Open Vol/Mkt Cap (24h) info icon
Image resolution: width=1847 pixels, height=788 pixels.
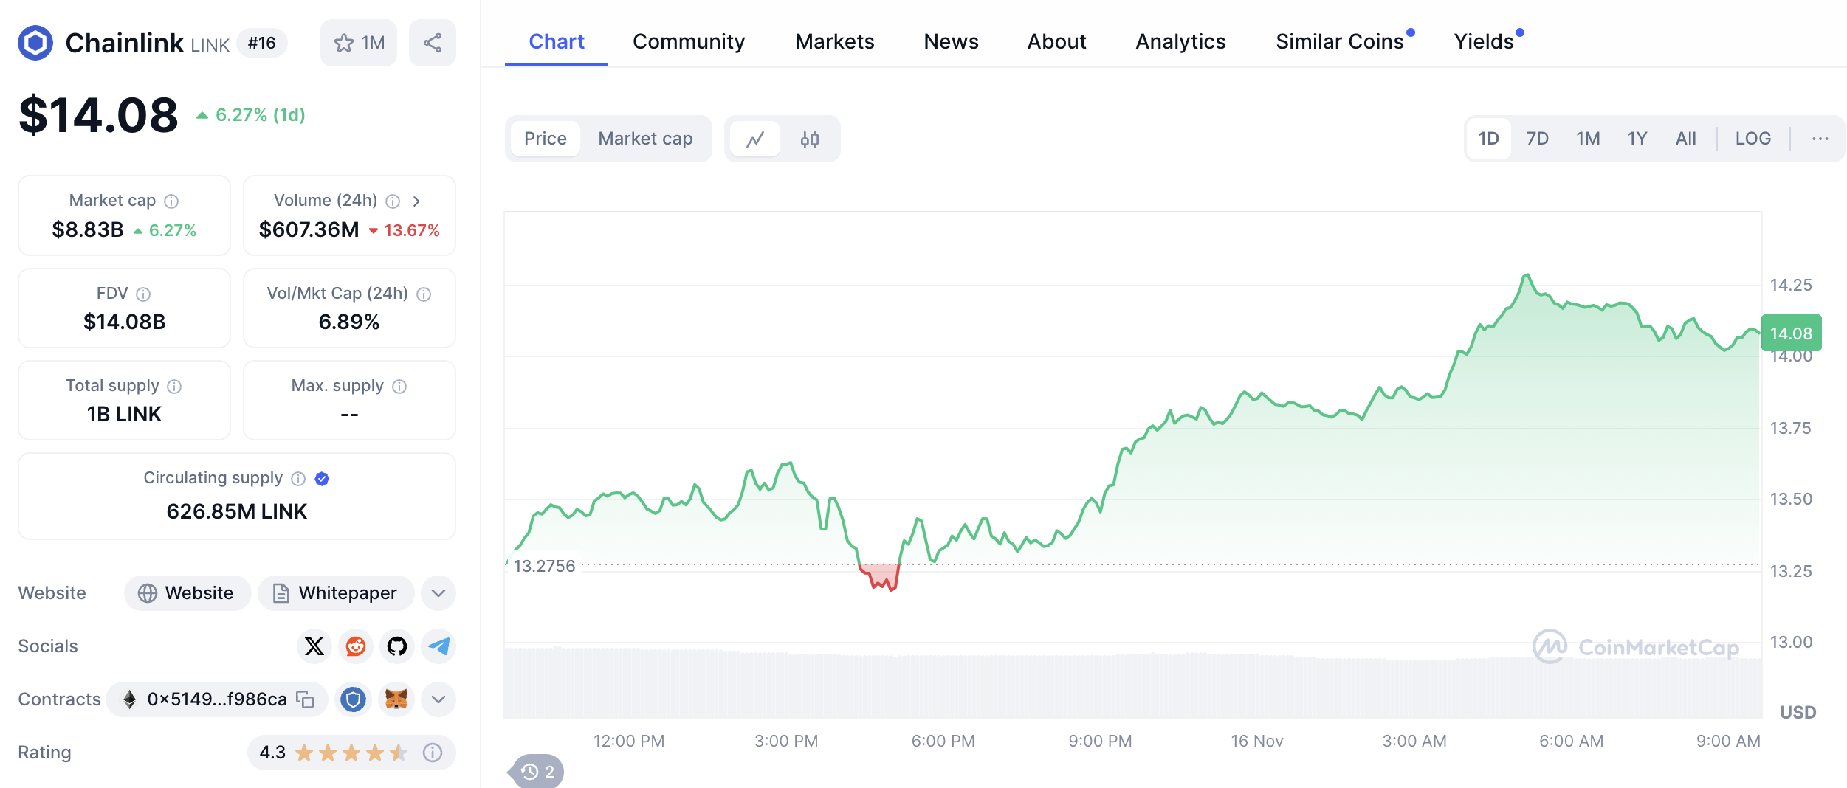pos(424,294)
